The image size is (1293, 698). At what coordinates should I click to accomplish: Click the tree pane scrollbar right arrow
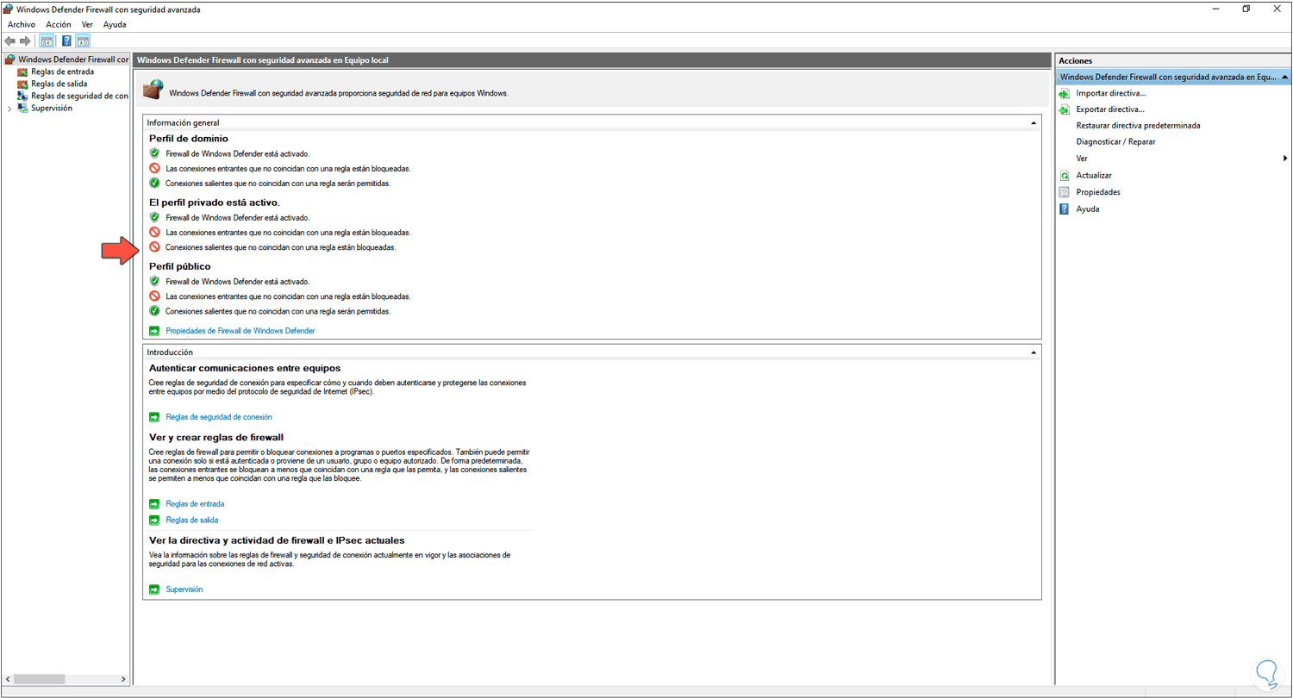tap(125, 679)
